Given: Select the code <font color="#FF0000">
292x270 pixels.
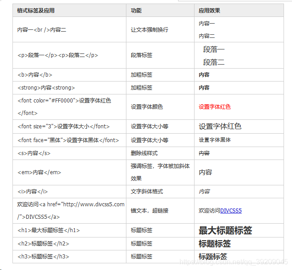Looking at the screenshot, I should [48, 101].
